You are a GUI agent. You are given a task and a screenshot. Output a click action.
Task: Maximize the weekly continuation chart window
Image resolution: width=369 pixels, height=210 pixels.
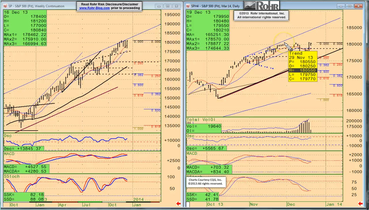coord(168,6)
